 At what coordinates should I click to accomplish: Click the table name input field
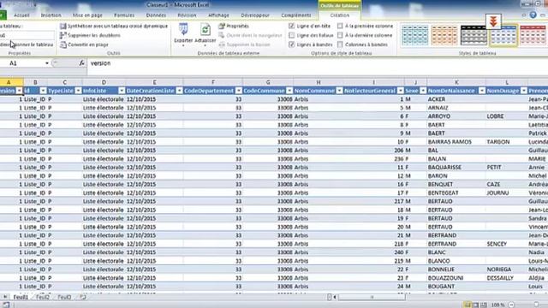[x=27, y=35]
